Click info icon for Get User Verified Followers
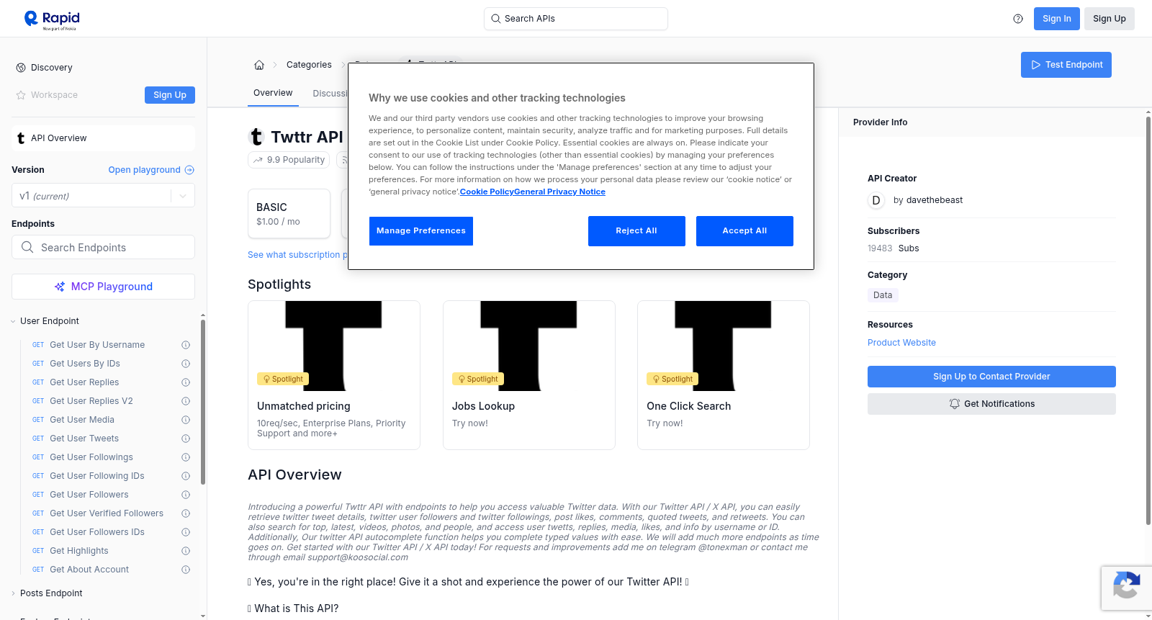Viewport: 1152px width, 620px height. [x=186, y=513]
